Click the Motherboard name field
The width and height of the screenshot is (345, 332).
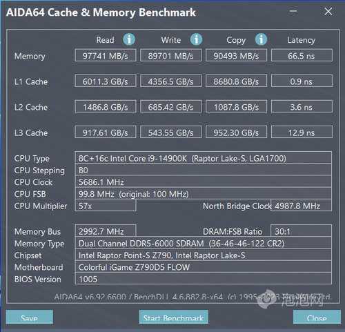pos(204,266)
